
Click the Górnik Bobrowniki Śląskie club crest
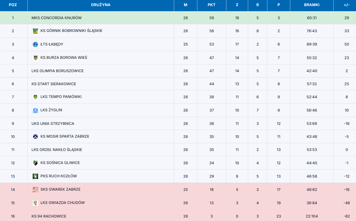tap(35, 31)
